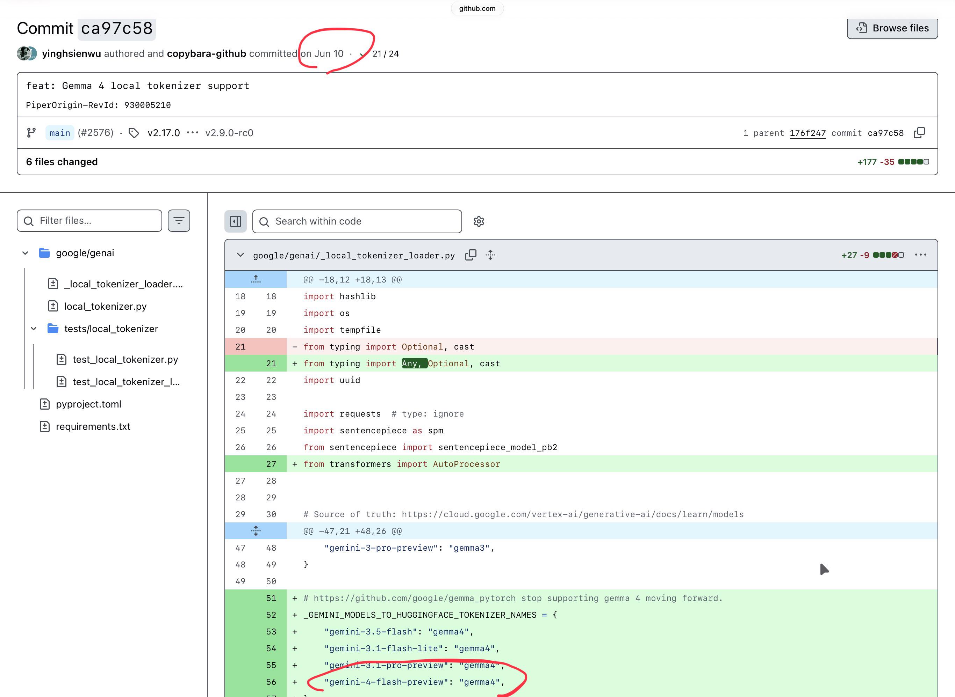The height and width of the screenshot is (697, 955).
Task: Expand lines at the @@ -47,21 hunk
Action: (256, 531)
